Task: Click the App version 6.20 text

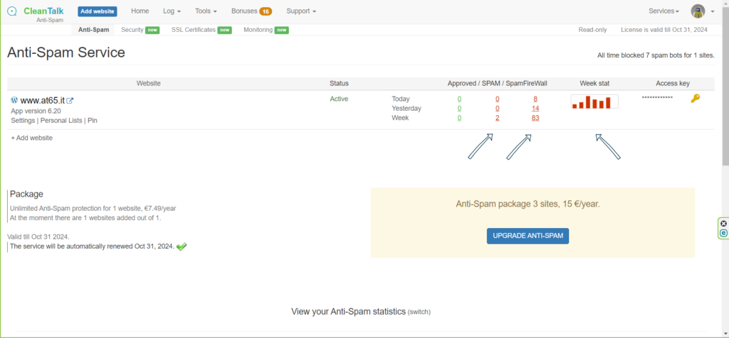Action: tap(36, 111)
